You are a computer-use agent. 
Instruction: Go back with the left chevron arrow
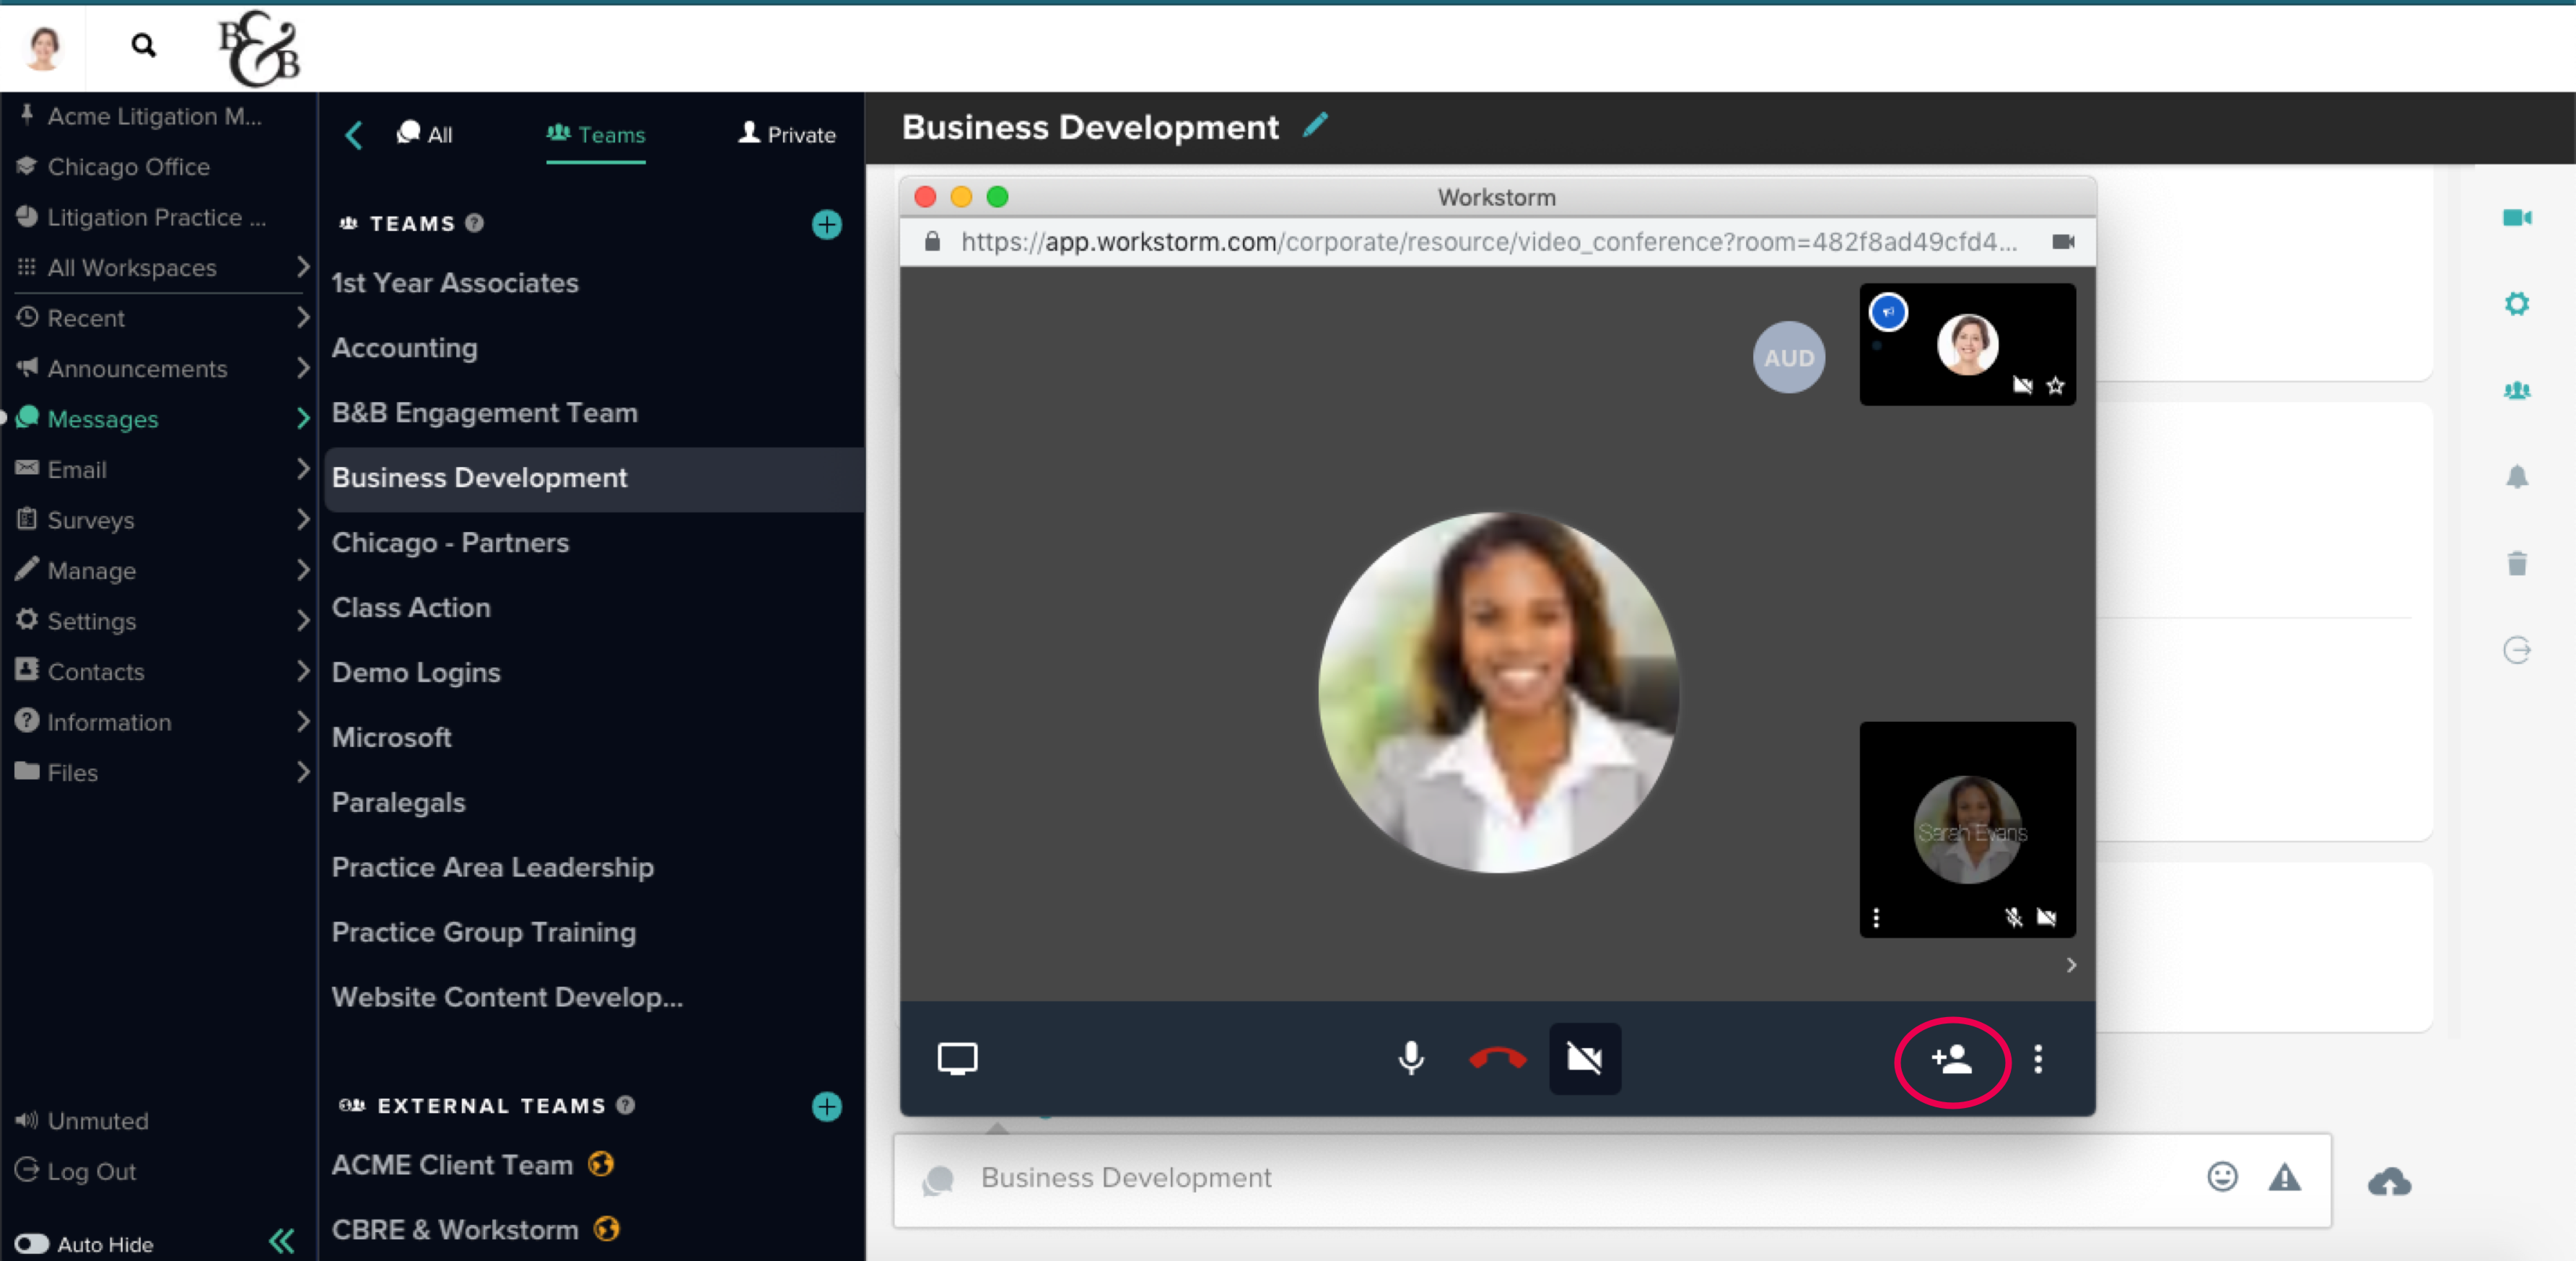coord(353,135)
